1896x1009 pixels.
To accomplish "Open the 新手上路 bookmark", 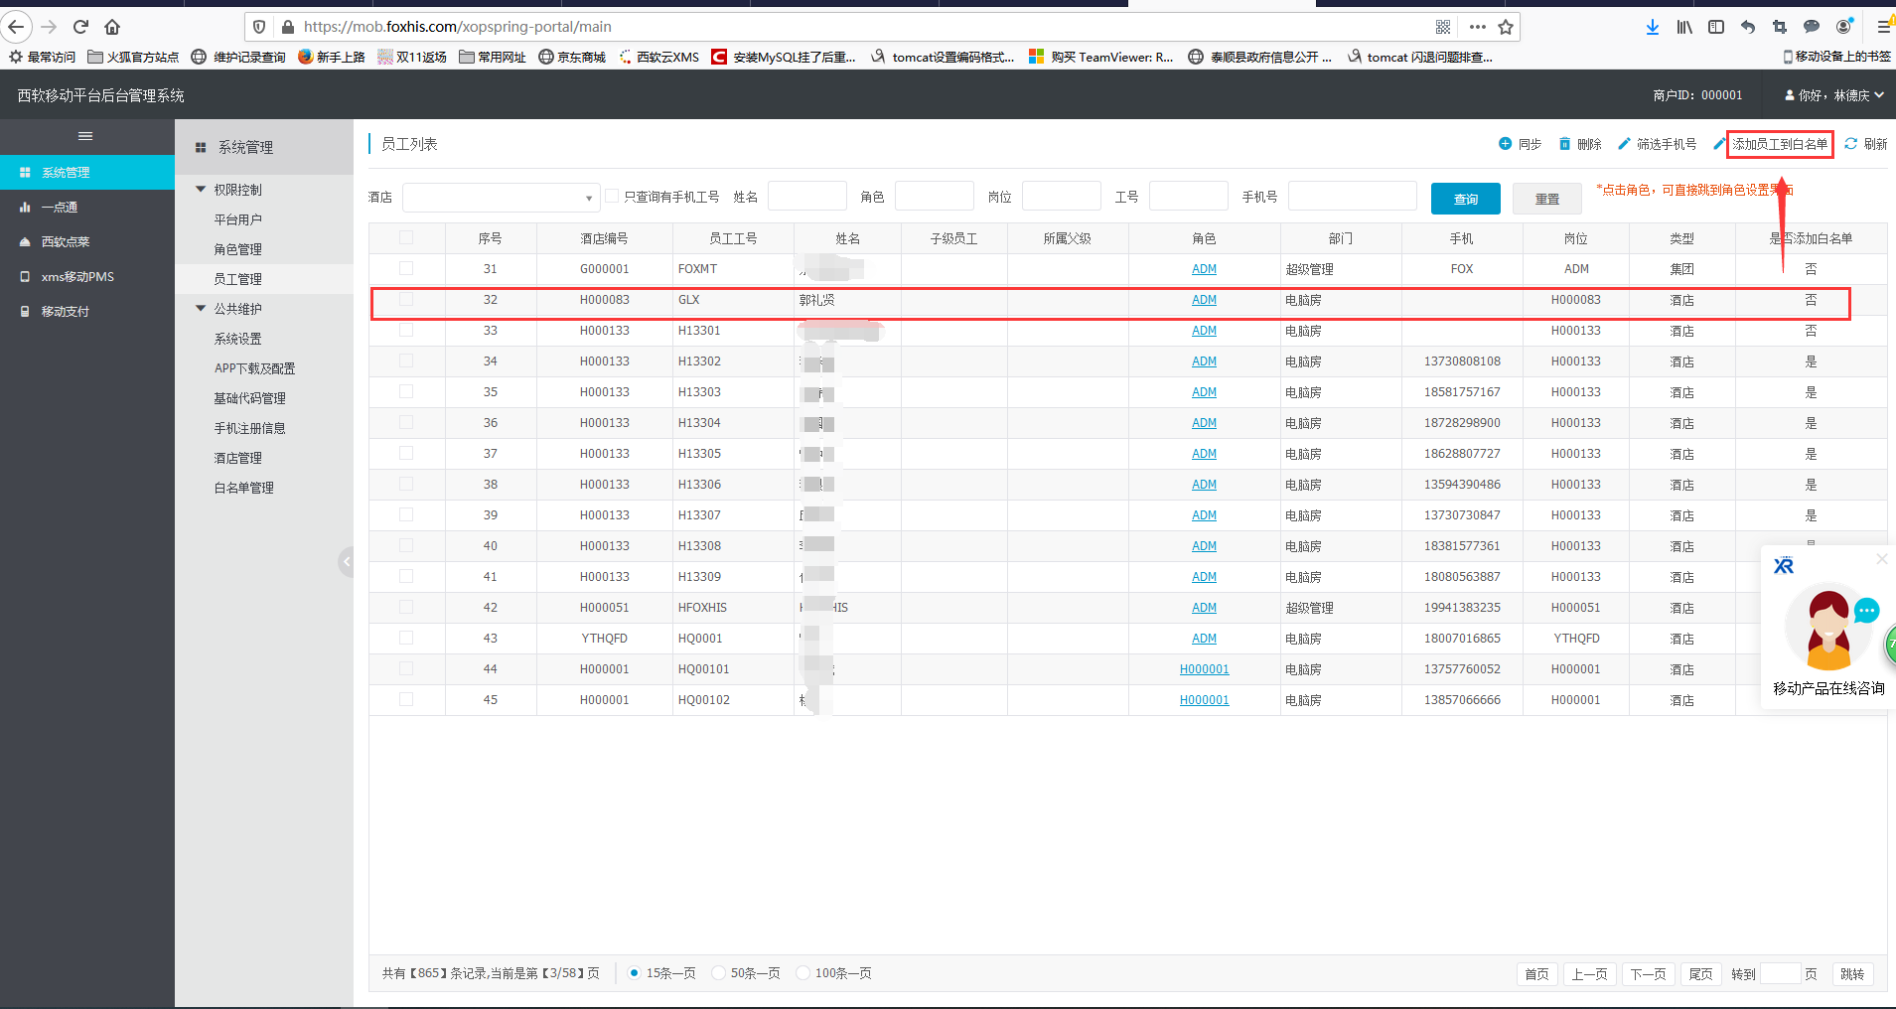I will 332,57.
